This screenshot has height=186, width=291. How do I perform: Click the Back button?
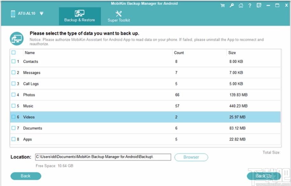[x=26, y=176]
